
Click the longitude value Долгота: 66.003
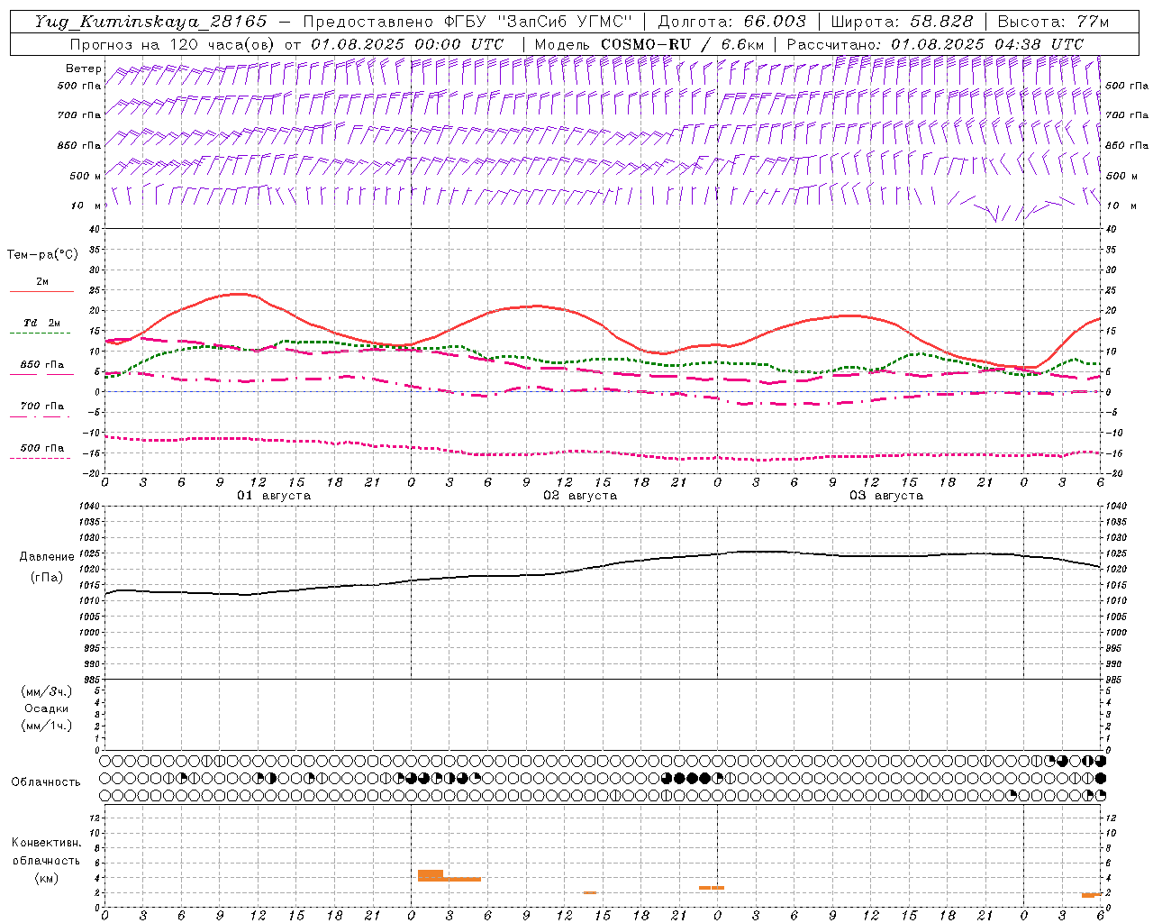731,22
